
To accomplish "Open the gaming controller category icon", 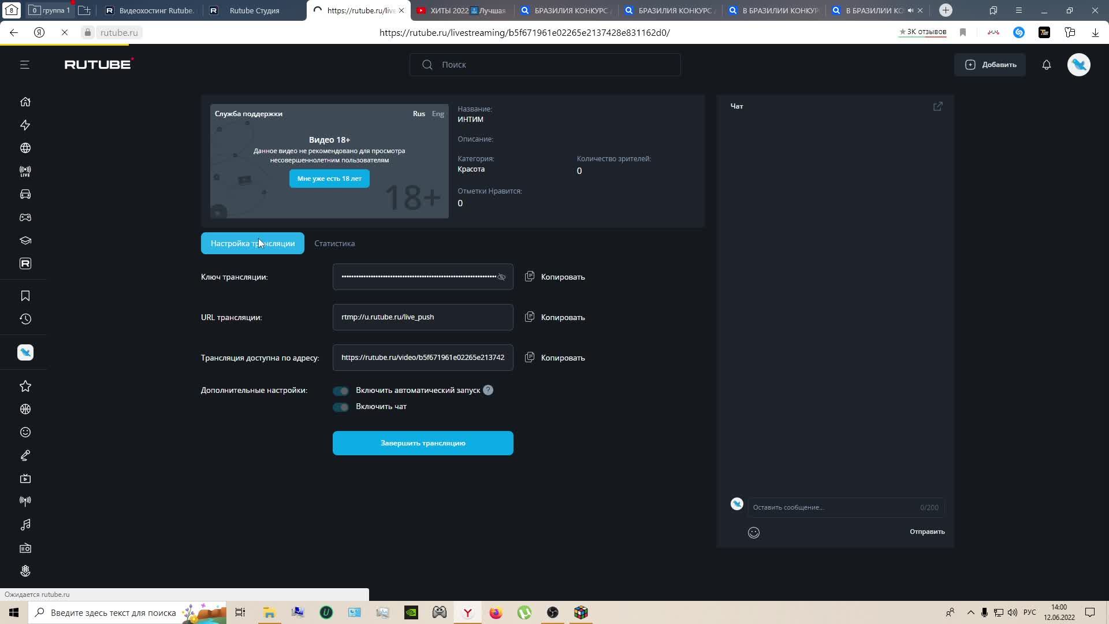I will point(25,217).
